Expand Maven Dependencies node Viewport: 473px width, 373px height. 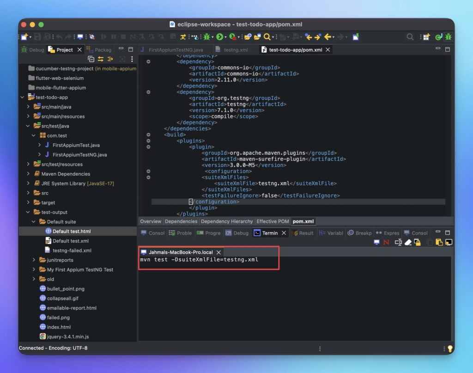[x=28, y=174]
